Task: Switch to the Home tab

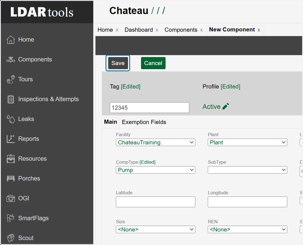Action: point(105,30)
